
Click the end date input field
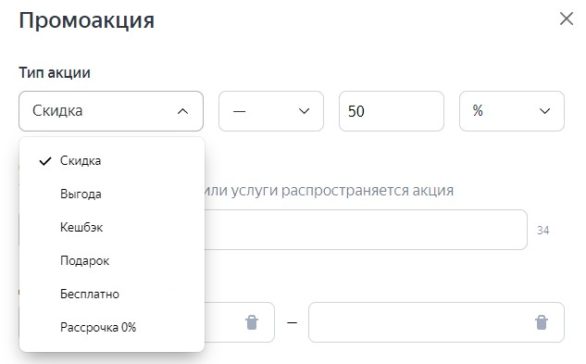[x=436, y=322]
